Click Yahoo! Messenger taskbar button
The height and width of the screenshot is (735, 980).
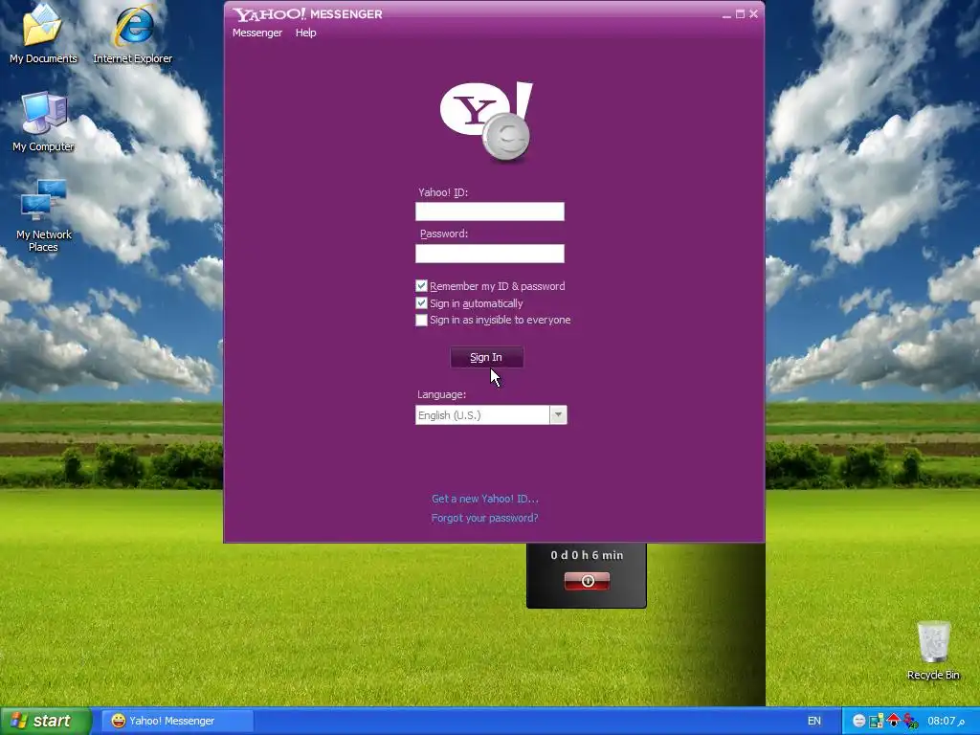click(177, 721)
